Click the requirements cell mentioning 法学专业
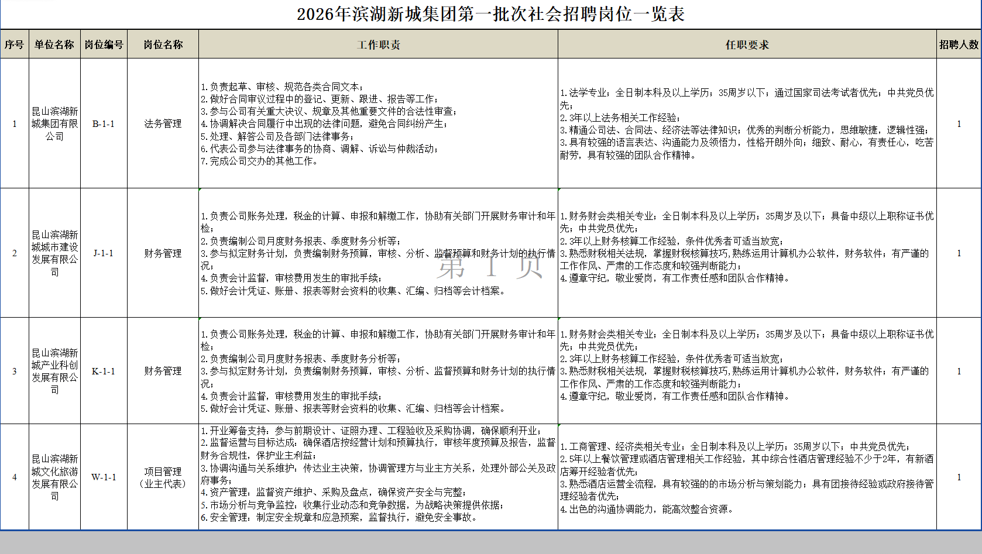The image size is (982, 554). coord(747,124)
